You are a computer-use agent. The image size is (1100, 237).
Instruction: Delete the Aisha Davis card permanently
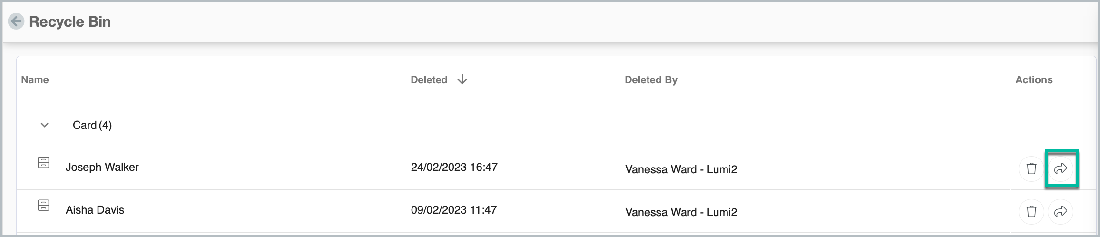1031,211
